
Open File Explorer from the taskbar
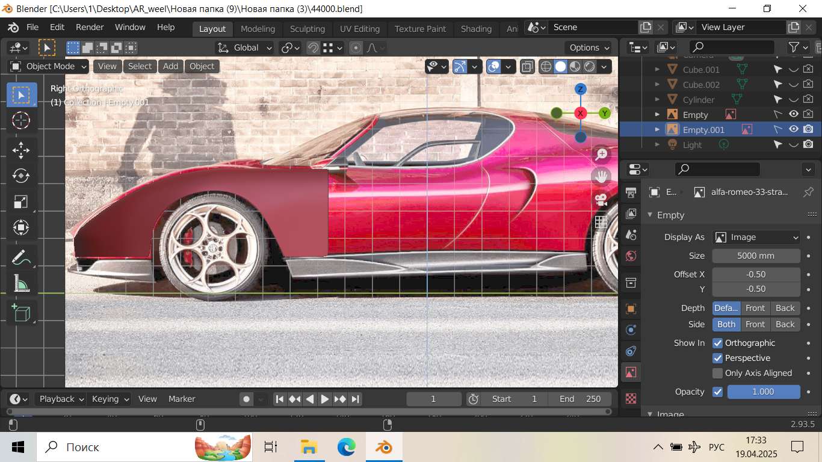click(309, 447)
